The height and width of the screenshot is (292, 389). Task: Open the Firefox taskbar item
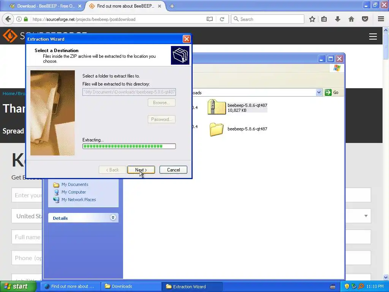coord(70,287)
